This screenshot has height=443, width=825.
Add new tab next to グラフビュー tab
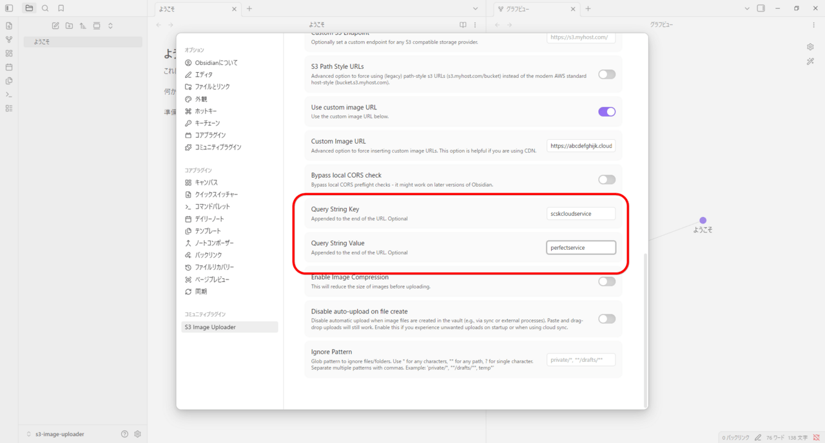pyautogui.click(x=588, y=9)
